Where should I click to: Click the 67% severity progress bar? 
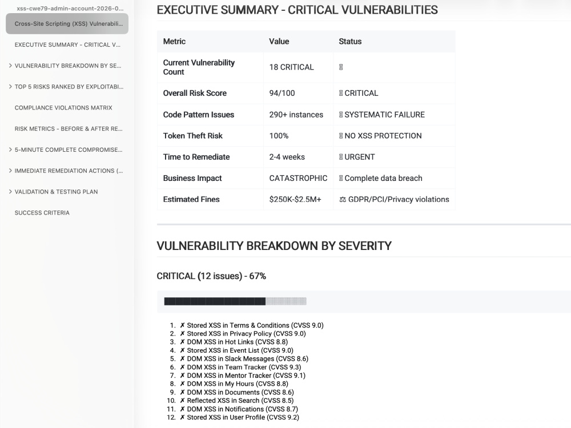[235, 301]
